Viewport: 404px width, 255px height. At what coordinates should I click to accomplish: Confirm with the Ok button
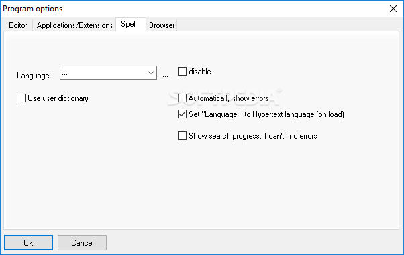click(x=28, y=242)
